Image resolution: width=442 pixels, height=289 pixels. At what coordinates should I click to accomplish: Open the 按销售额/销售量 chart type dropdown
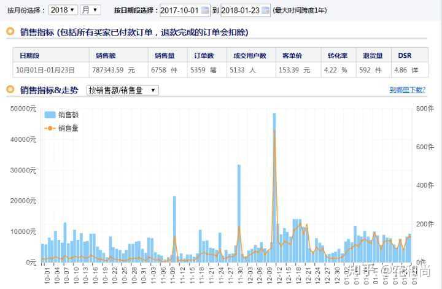point(122,90)
